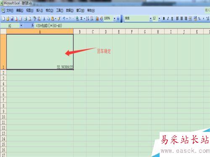Image resolution: width=210 pixels, height=157 pixels.
Task: Select row 5 header
Action: pos(3,89)
